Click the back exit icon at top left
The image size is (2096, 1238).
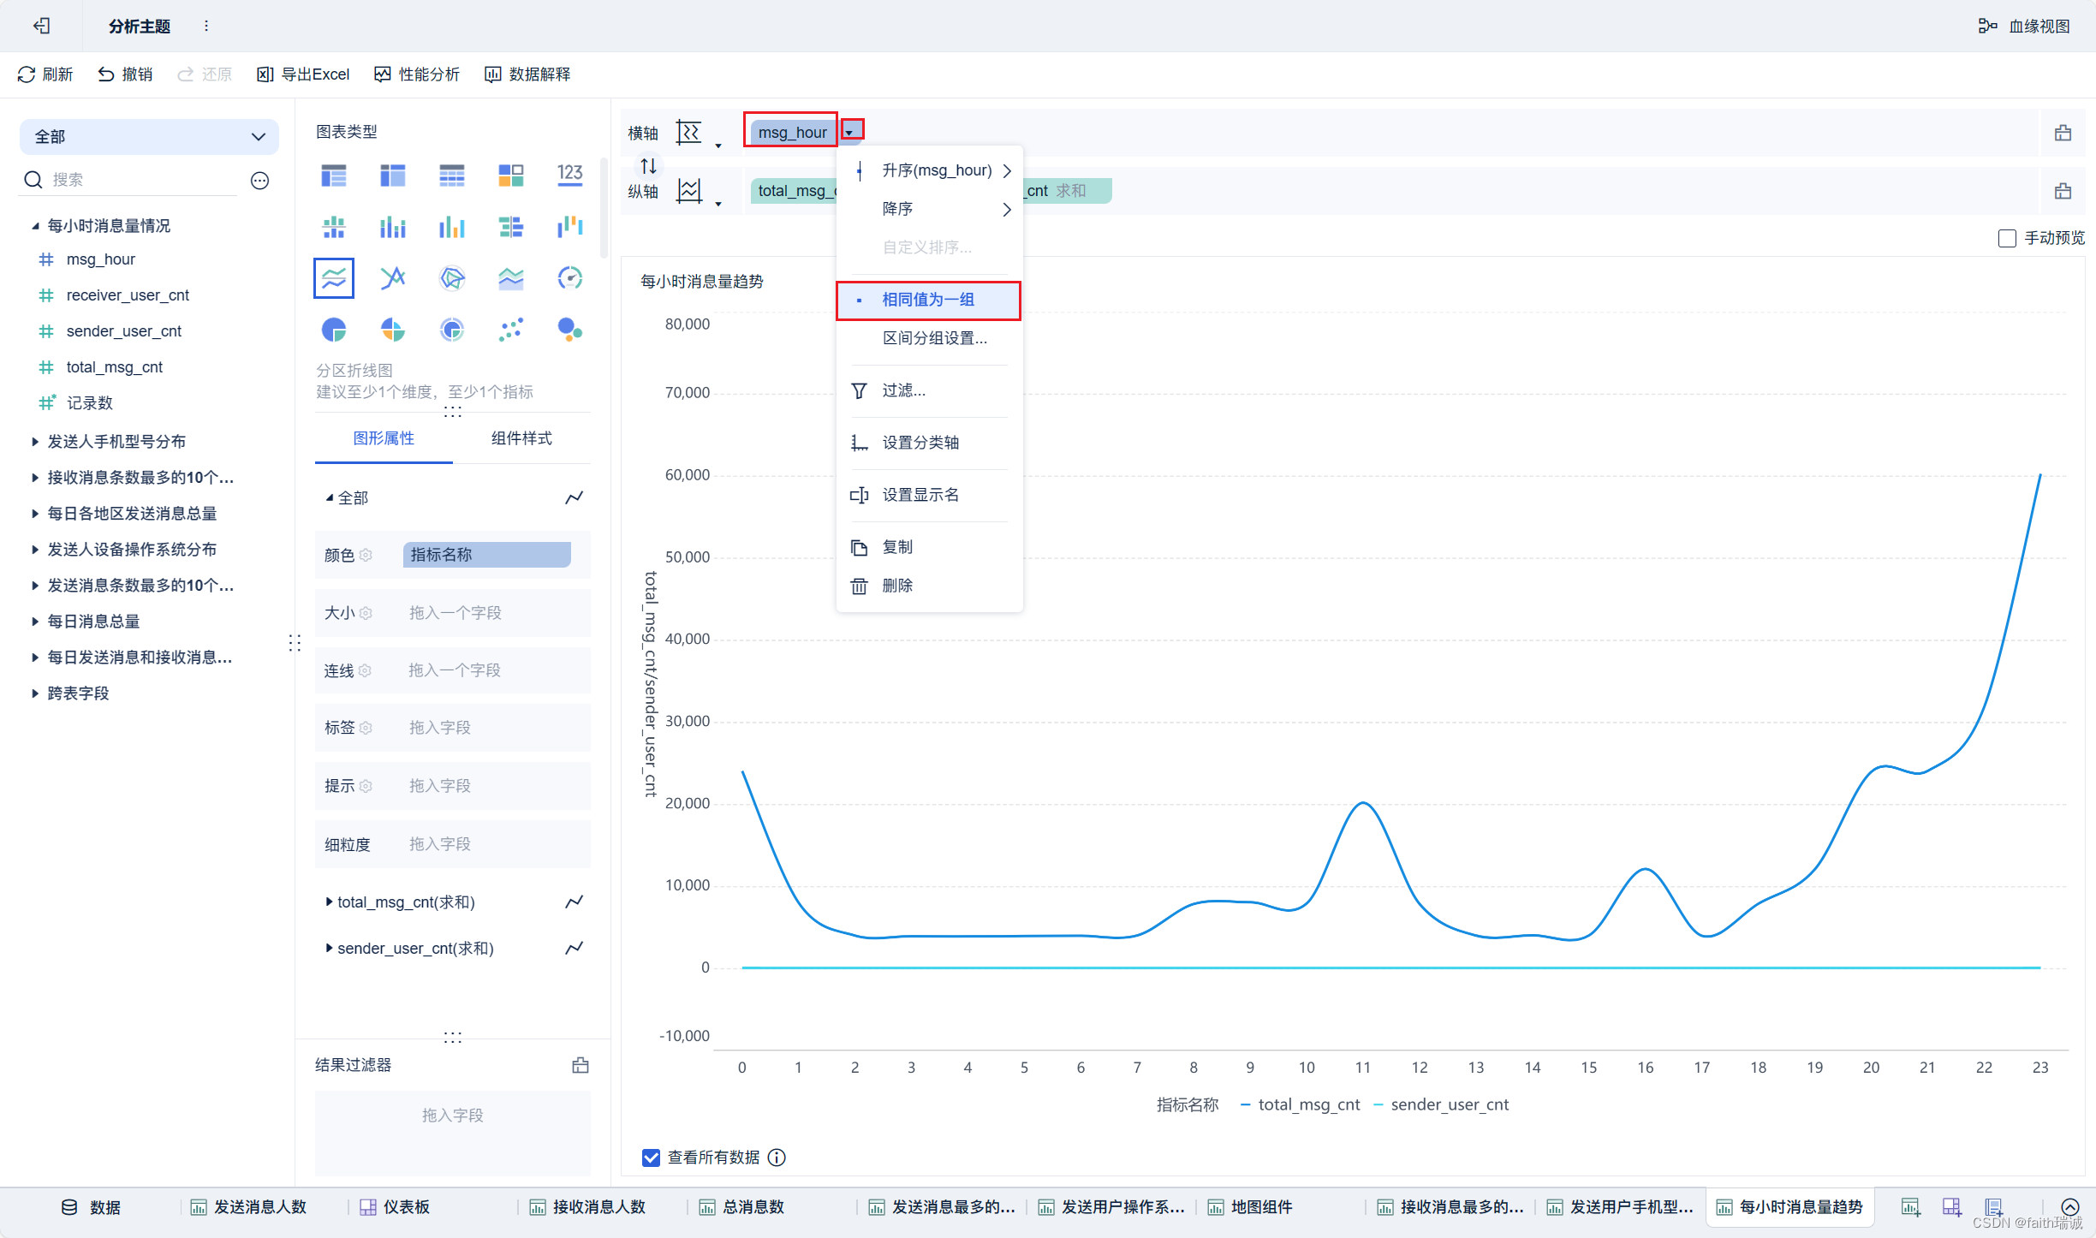pos(41,27)
